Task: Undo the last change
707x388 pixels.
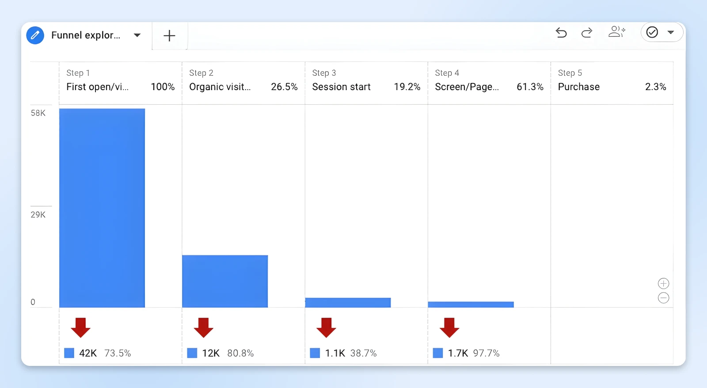Action: click(561, 33)
